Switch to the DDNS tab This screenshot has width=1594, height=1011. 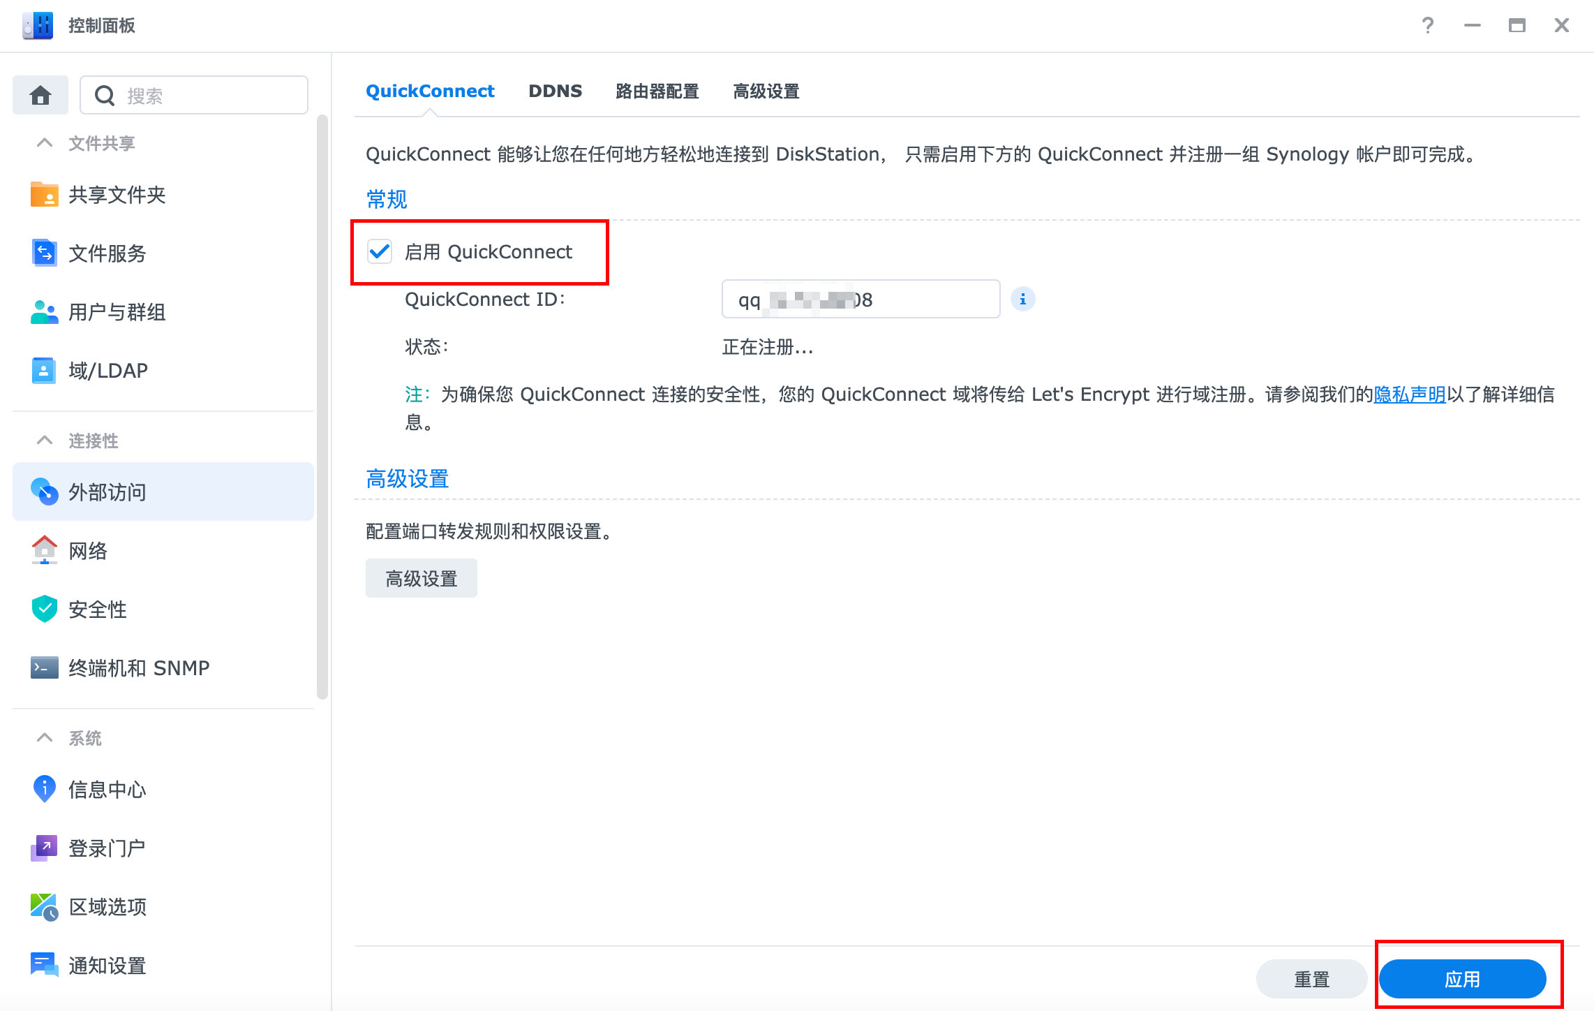click(x=555, y=91)
